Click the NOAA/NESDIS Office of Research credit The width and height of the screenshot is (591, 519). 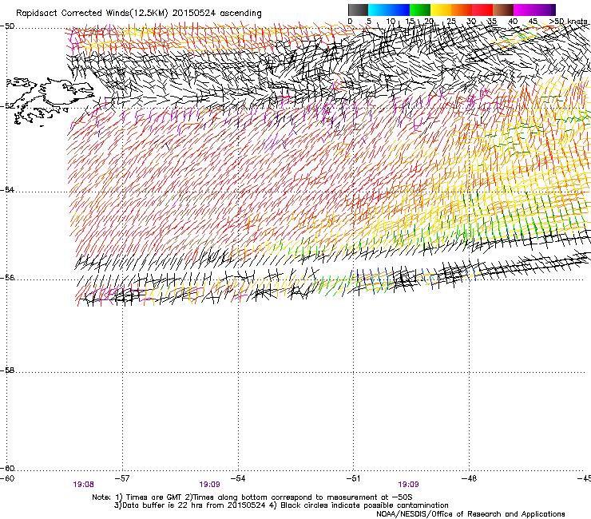[x=470, y=514]
